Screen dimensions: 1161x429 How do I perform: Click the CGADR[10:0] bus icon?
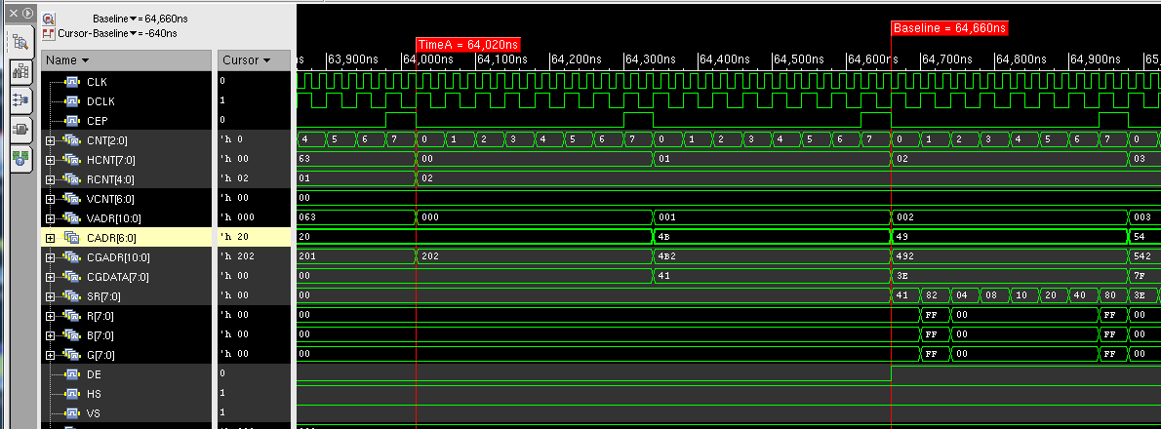[72, 257]
